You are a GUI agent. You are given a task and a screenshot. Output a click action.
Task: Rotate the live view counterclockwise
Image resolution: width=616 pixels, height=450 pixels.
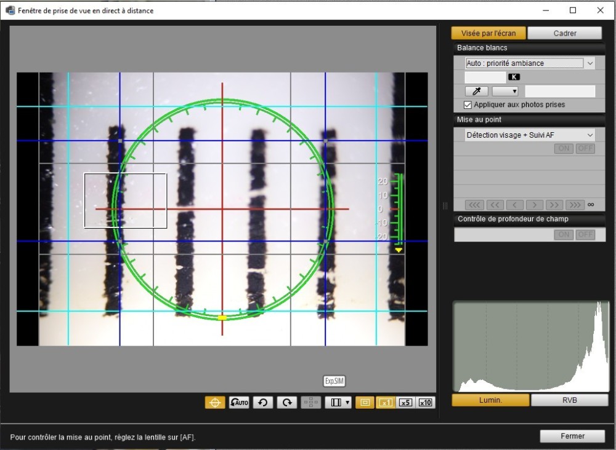click(263, 403)
